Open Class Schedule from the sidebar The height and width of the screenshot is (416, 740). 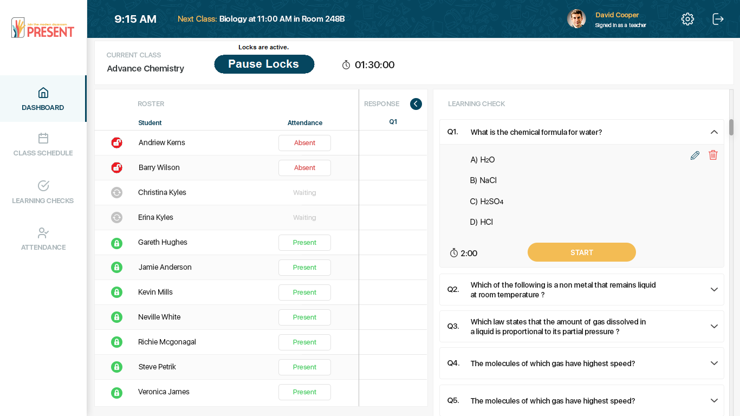point(43,145)
